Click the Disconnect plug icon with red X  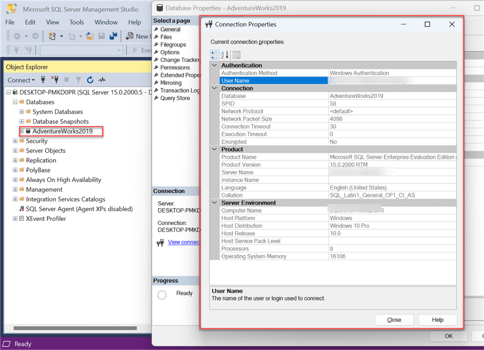(55, 80)
